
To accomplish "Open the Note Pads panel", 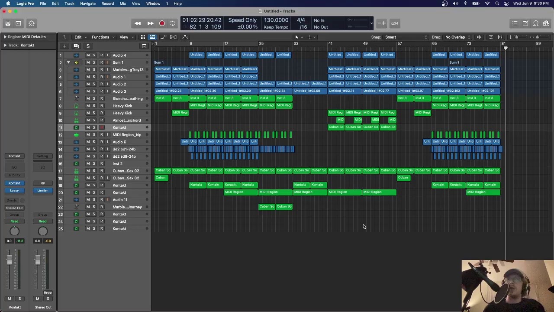I will 525,23.
